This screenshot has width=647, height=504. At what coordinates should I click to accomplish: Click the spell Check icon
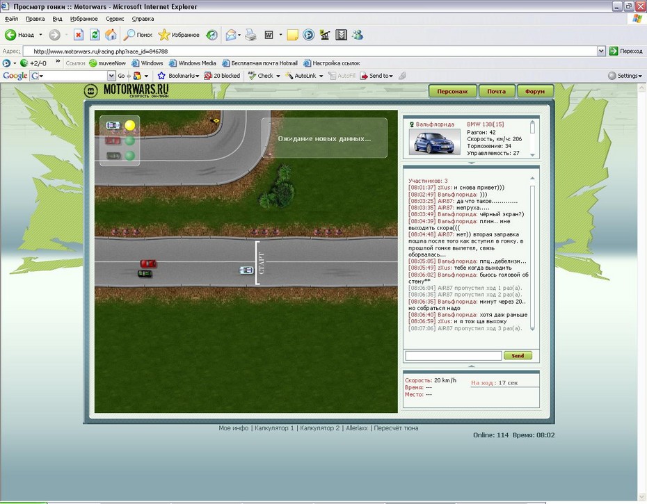coord(252,76)
